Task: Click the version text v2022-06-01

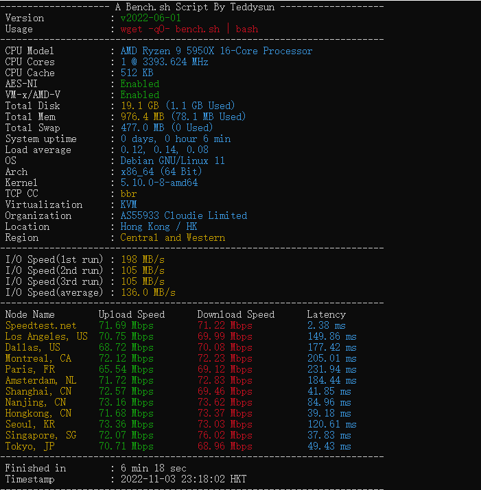Action: [150, 18]
